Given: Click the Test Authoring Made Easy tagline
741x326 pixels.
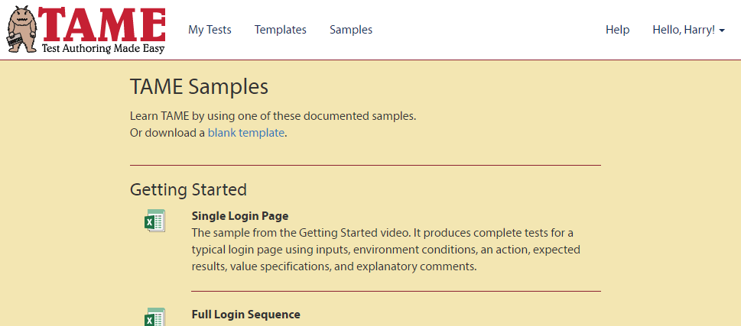Looking at the screenshot, I should tap(103, 49).
